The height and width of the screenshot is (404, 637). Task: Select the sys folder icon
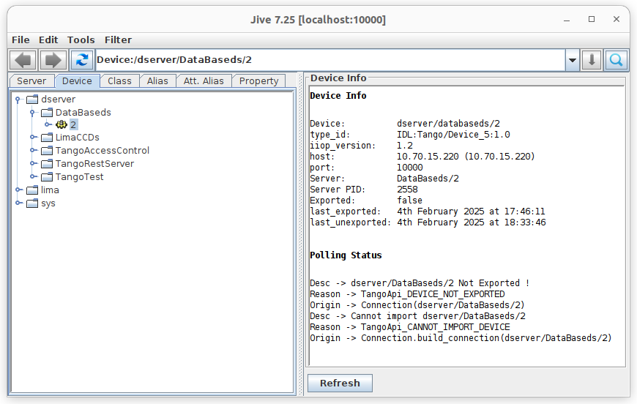click(x=32, y=203)
